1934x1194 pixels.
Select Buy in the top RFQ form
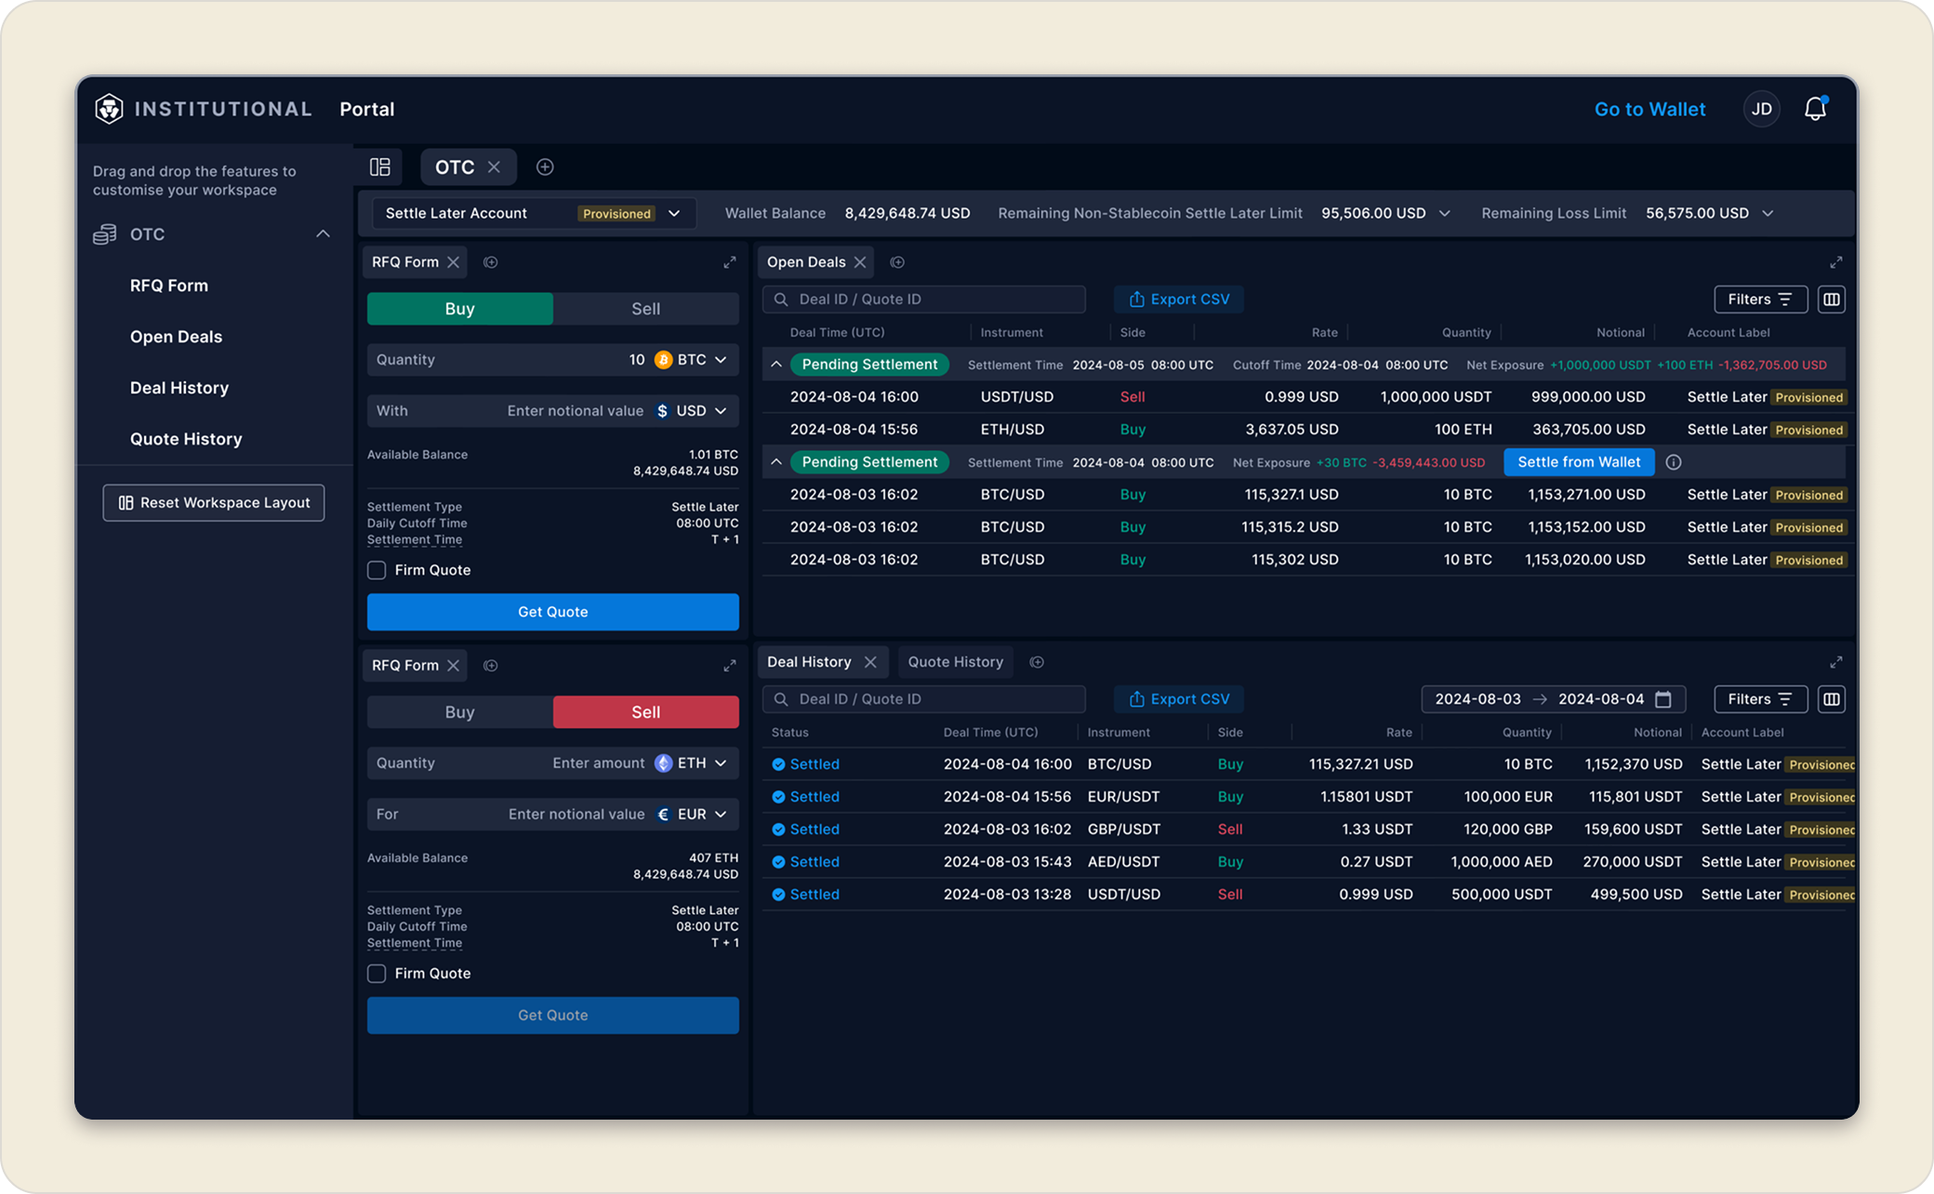460,309
